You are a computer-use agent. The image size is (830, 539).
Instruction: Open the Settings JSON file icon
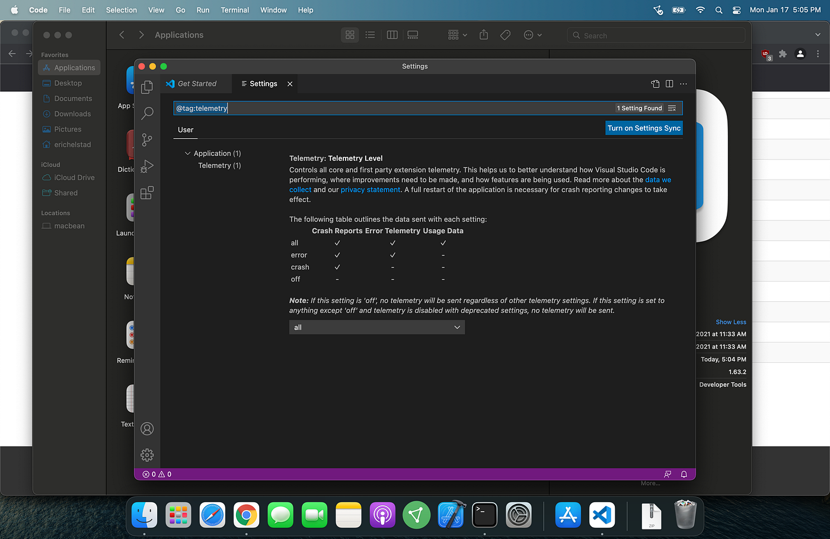pos(655,84)
